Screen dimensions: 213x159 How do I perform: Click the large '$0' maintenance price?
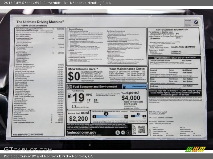point(74,77)
